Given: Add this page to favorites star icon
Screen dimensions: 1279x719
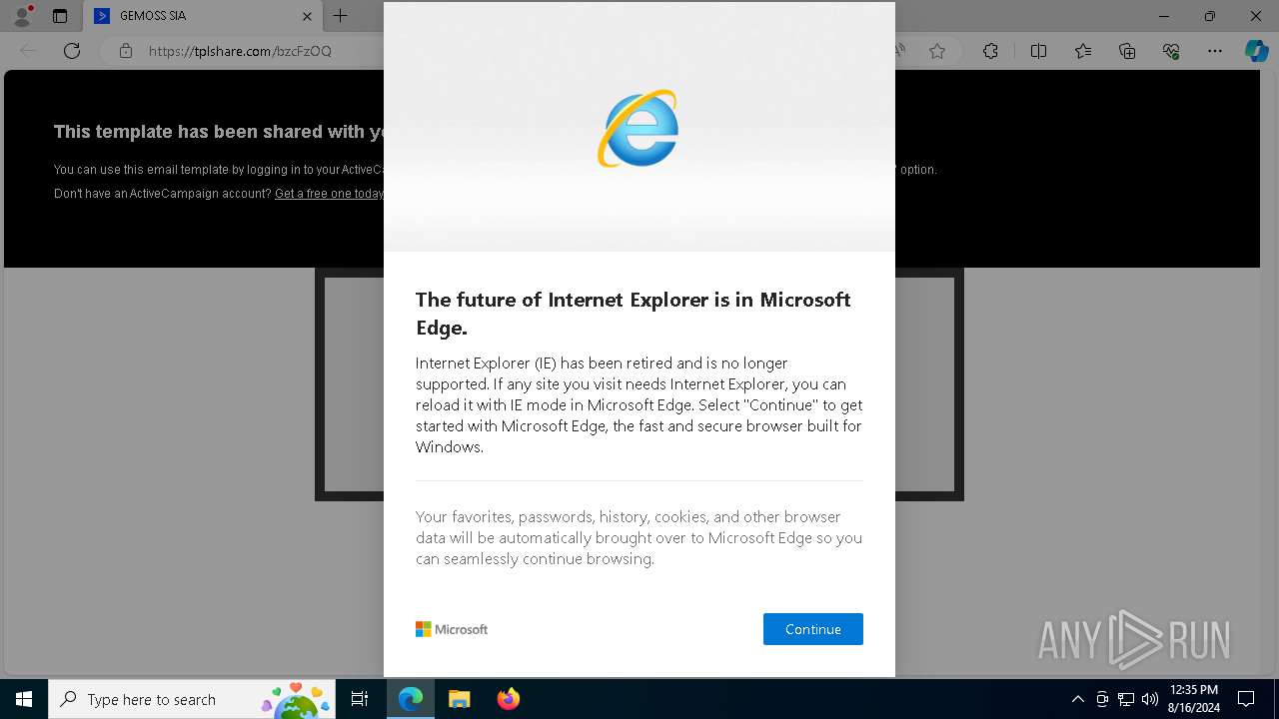Looking at the screenshot, I should [x=937, y=51].
